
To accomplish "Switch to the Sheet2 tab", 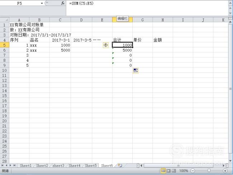I will 42,165.
